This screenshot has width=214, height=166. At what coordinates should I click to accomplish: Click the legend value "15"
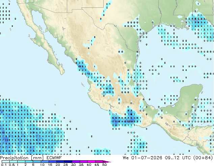pyautogui.click(x=50, y=165)
